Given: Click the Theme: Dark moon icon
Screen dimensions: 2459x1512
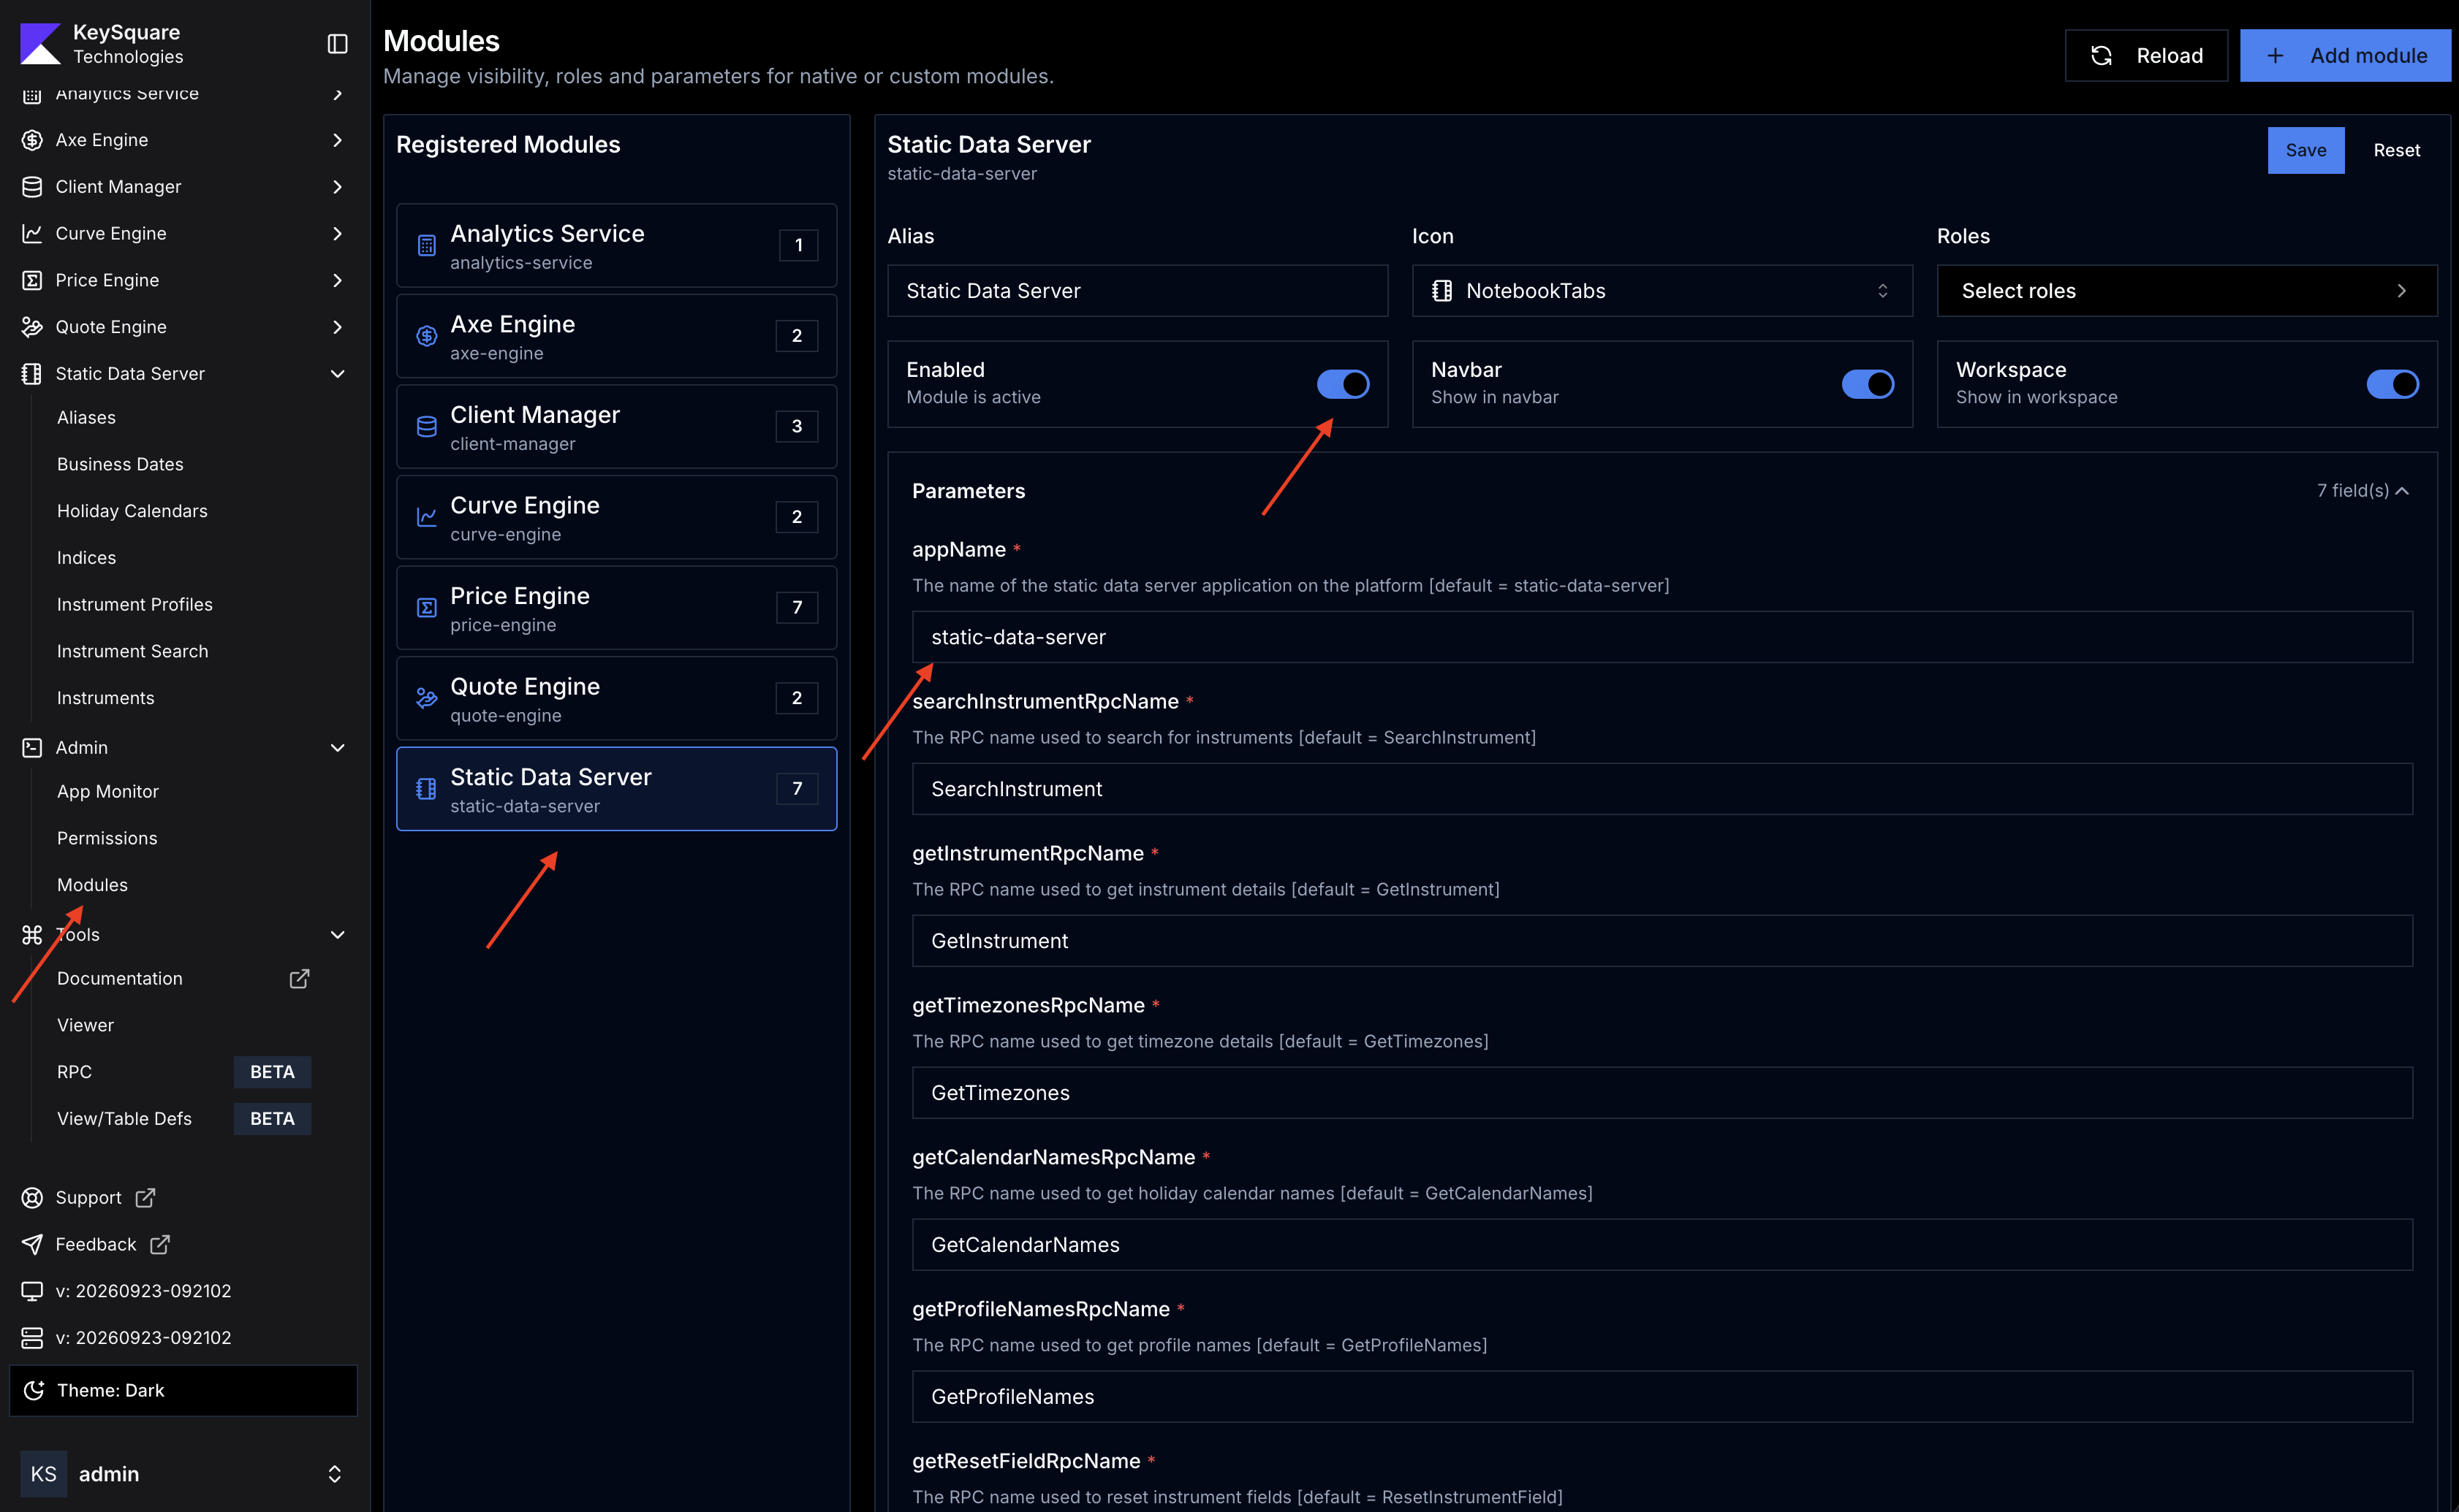Looking at the screenshot, I should tap(34, 1390).
